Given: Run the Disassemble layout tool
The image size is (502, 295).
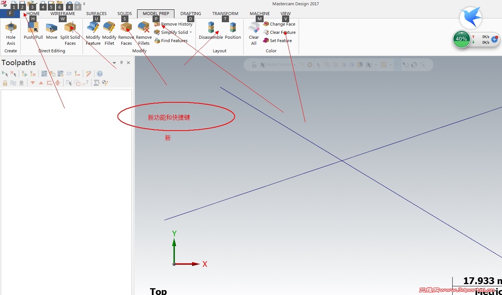Looking at the screenshot, I should coord(211,31).
